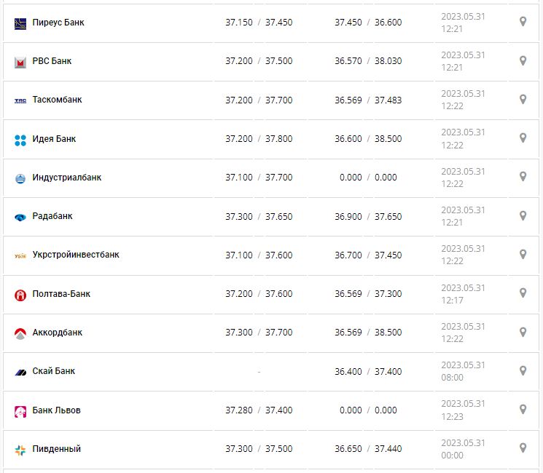Click the Скай Банк map pin
Viewport: 543px width, 473px height.
523,370
